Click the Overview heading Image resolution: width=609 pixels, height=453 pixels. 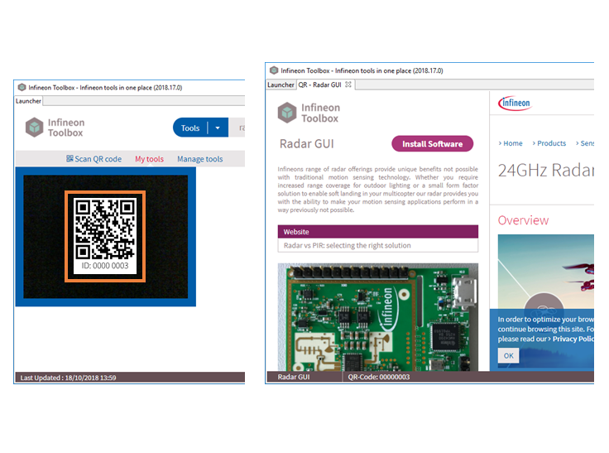point(523,220)
